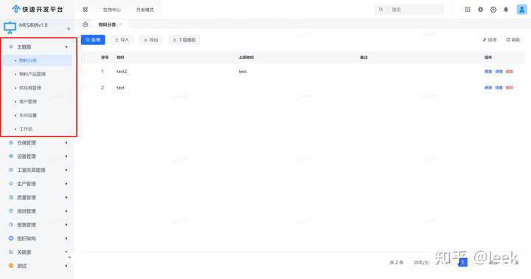Click the 工装夹具管理 menu icon

[11, 170]
